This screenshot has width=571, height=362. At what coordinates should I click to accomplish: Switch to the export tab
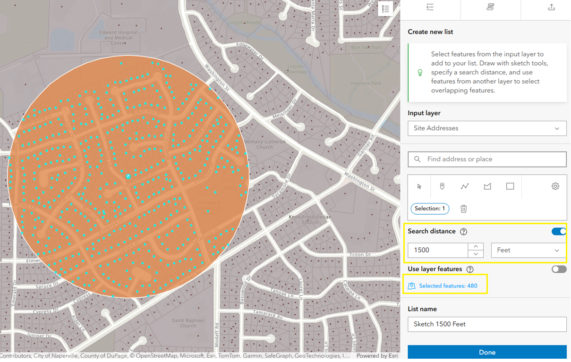[x=551, y=8]
